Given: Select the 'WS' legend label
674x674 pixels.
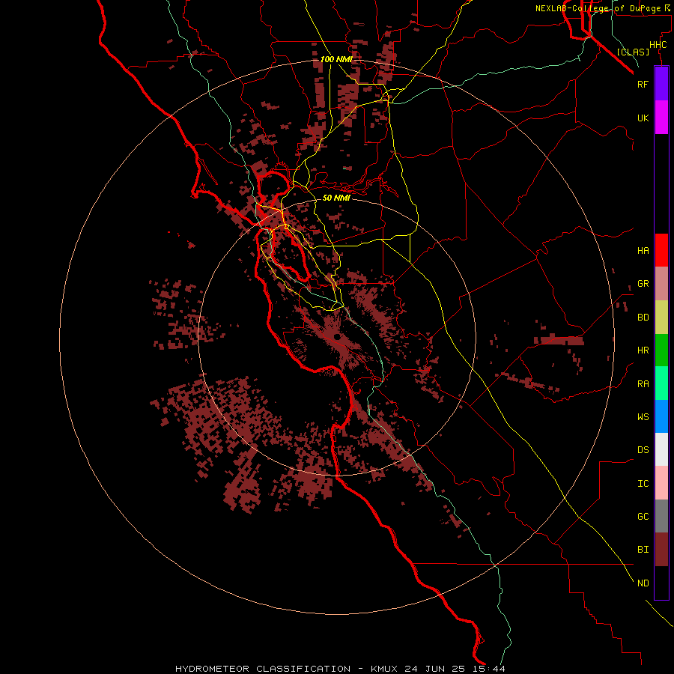Looking at the screenshot, I should click(643, 416).
